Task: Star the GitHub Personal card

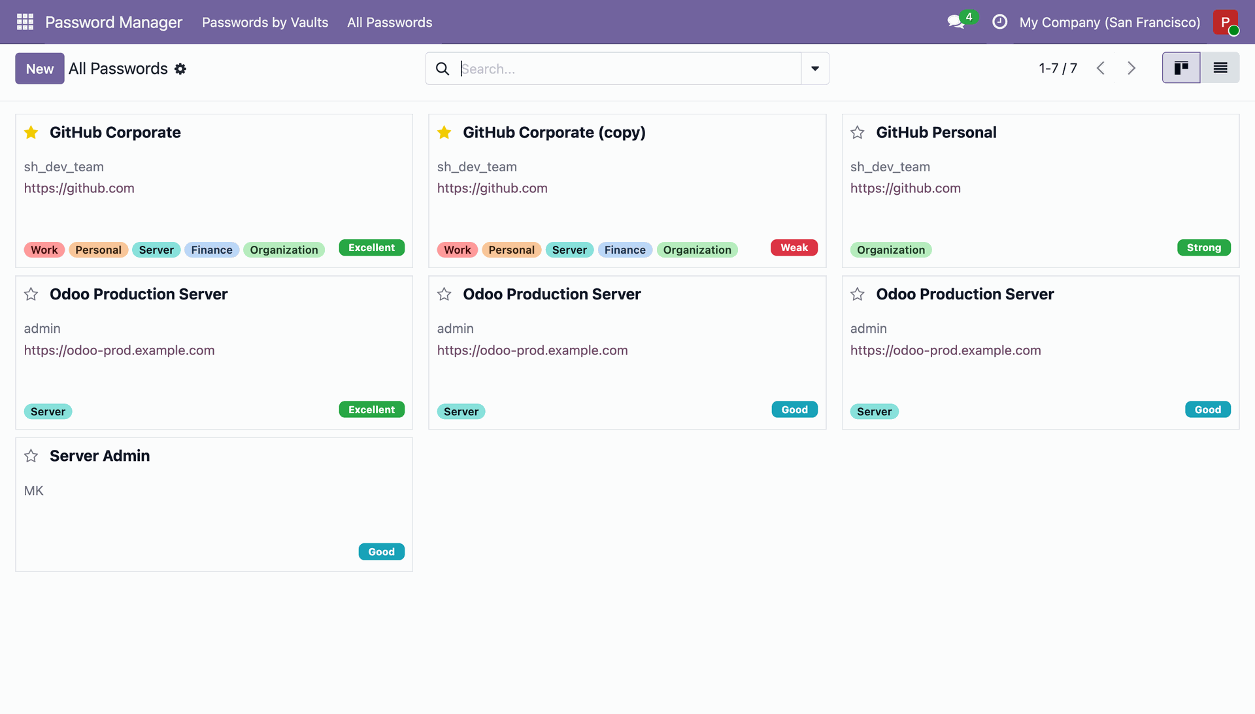Action: point(858,133)
